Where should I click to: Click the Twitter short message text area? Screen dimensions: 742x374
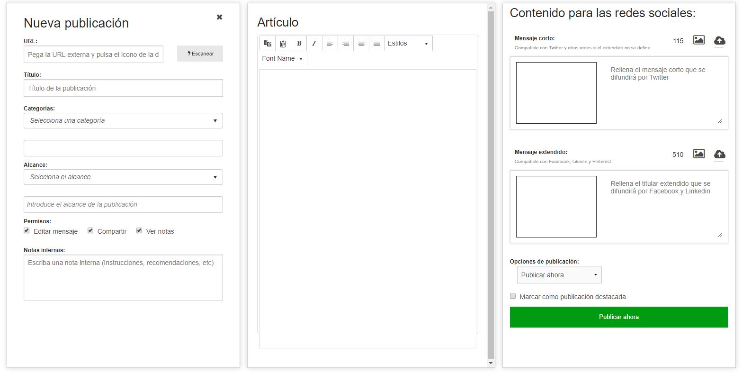pyautogui.click(x=665, y=93)
